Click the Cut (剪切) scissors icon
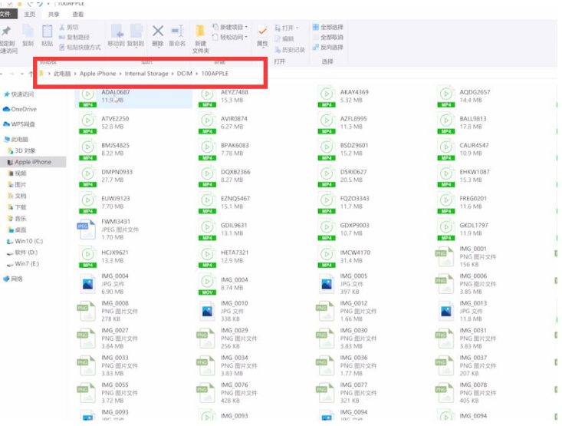 [68, 27]
